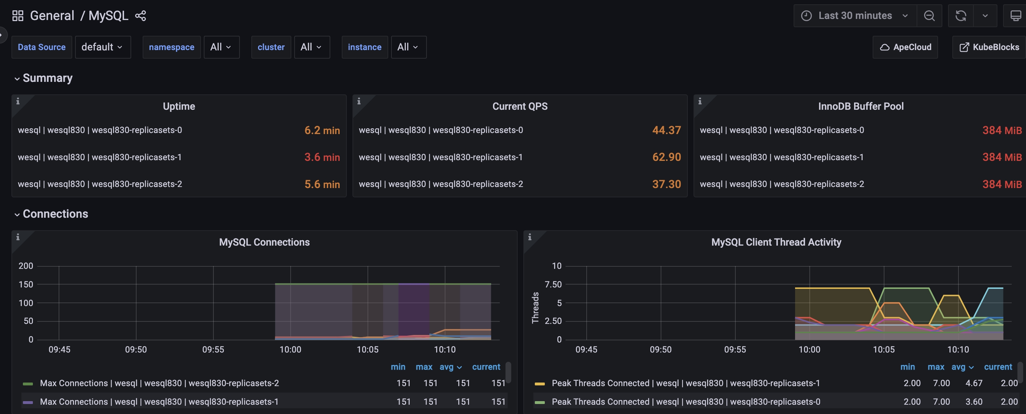Click Thread Activity legend scrollbar
The width and height of the screenshot is (1026, 414).
click(x=1020, y=373)
